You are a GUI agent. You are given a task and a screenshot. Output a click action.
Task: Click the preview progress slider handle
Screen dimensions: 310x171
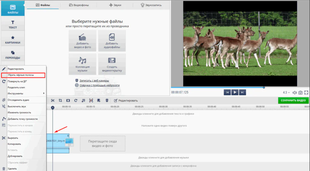click(x=264, y=87)
